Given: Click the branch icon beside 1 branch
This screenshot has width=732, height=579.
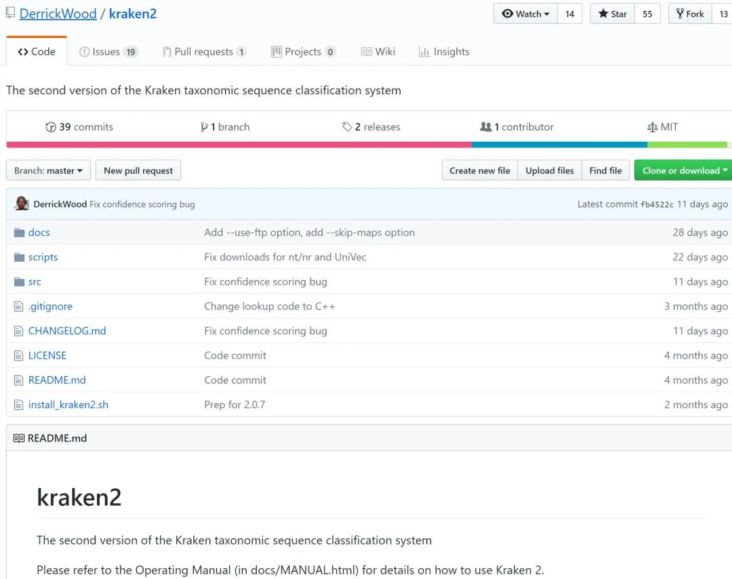Looking at the screenshot, I should tap(204, 127).
